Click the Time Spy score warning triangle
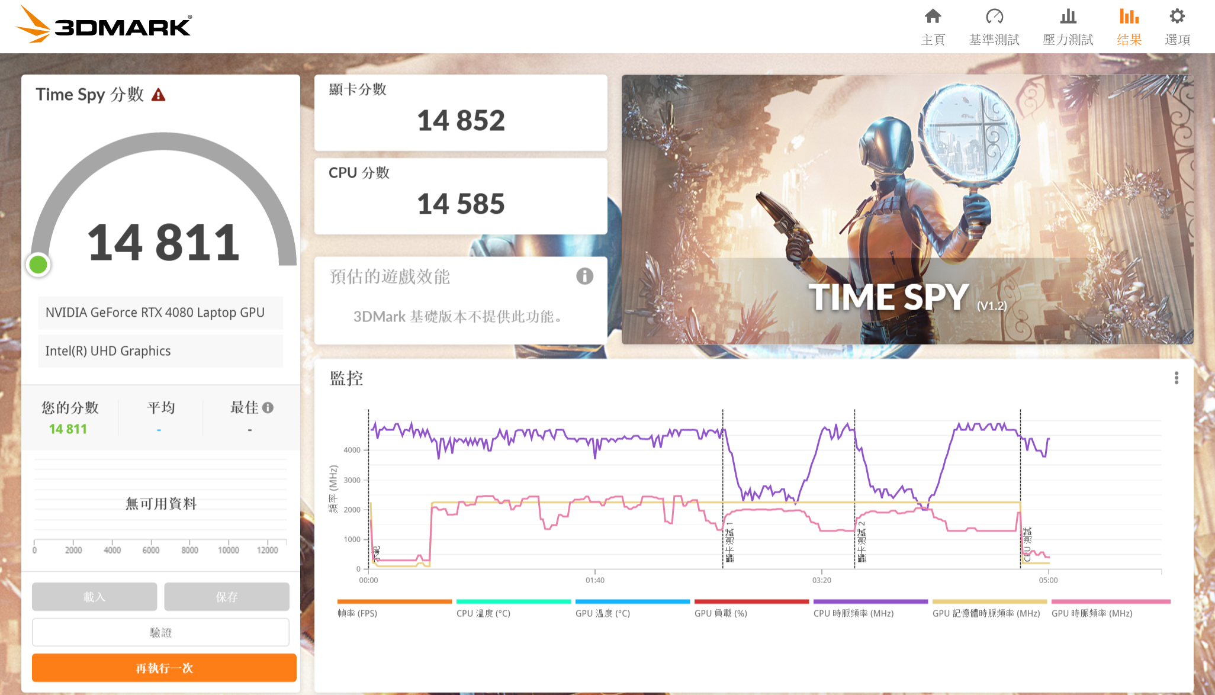This screenshot has width=1215, height=695. pos(158,95)
